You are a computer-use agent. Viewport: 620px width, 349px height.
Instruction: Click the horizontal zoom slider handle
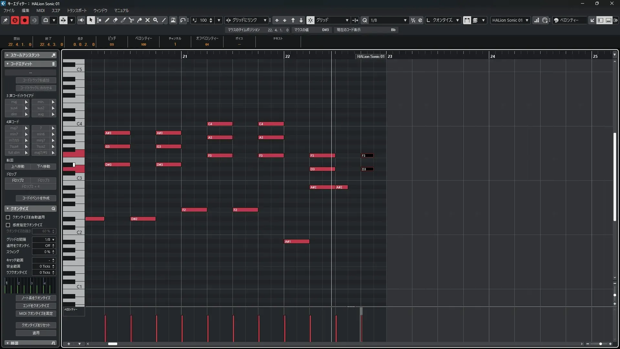600,344
